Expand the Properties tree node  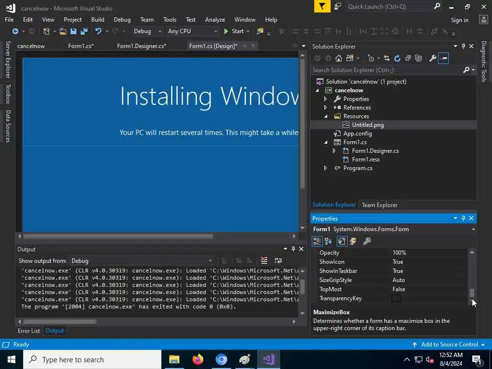pos(325,99)
